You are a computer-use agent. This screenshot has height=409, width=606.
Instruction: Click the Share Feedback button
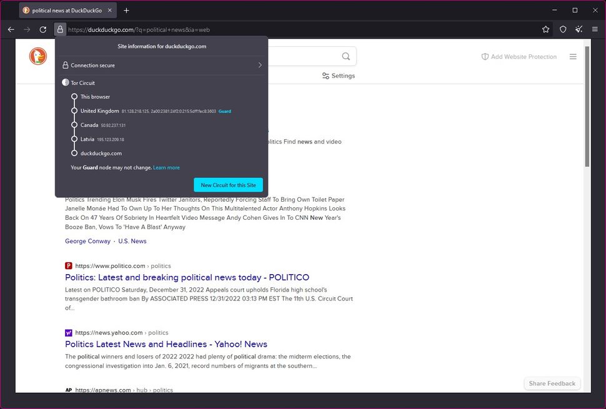[552, 383]
